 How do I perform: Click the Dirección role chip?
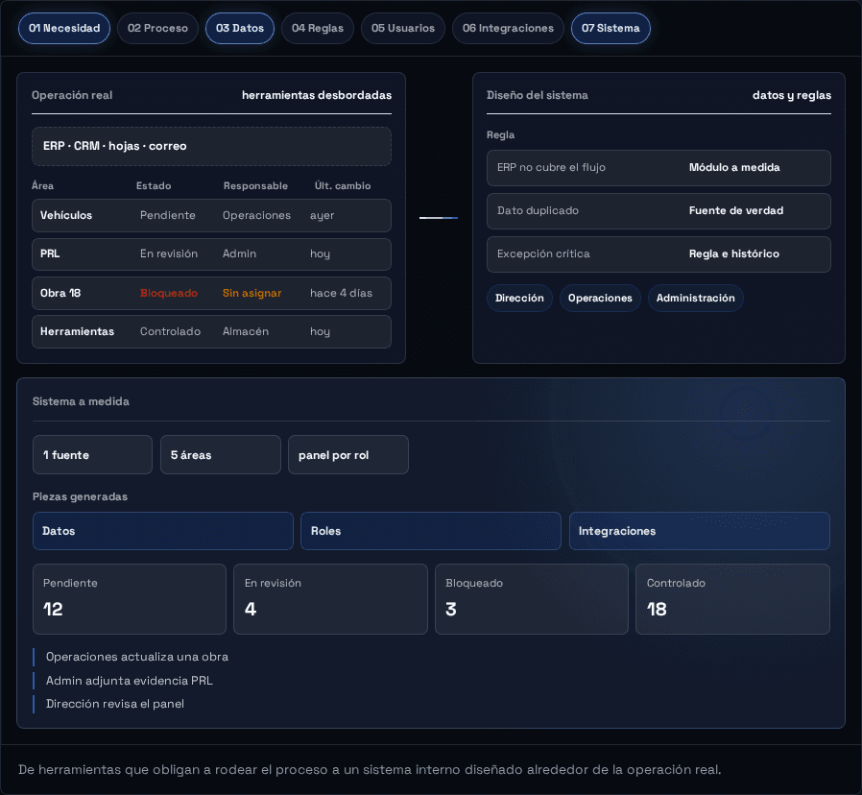pyautogui.click(x=519, y=298)
